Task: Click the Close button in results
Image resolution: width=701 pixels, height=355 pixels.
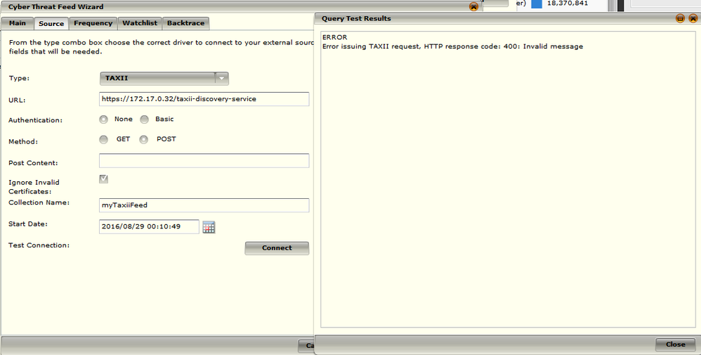Action: (675, 344)
